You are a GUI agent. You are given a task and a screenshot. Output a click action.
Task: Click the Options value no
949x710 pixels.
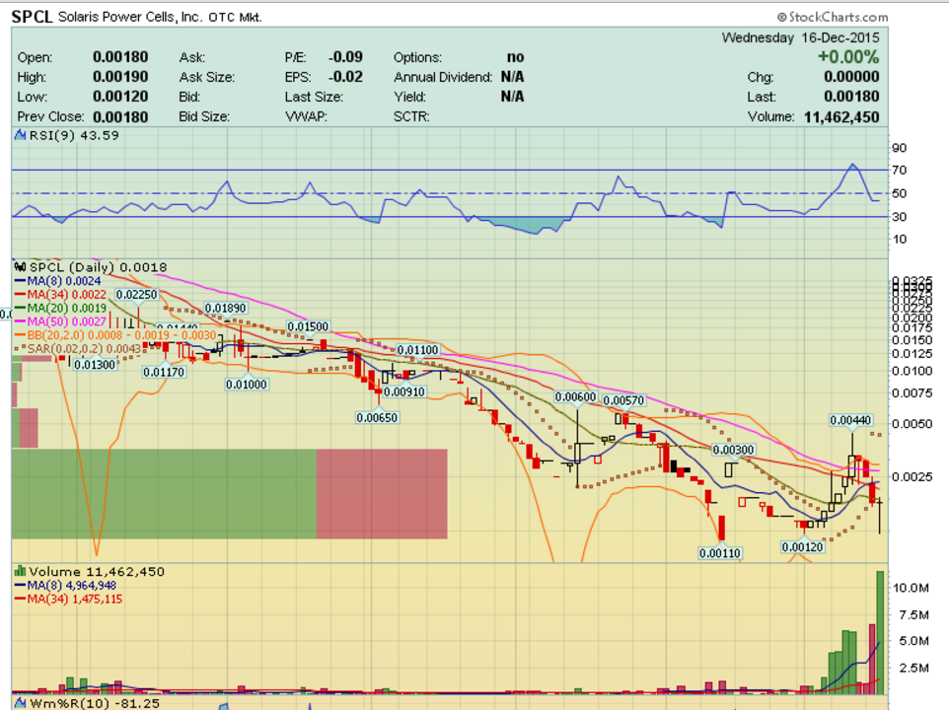pos(515,57)
